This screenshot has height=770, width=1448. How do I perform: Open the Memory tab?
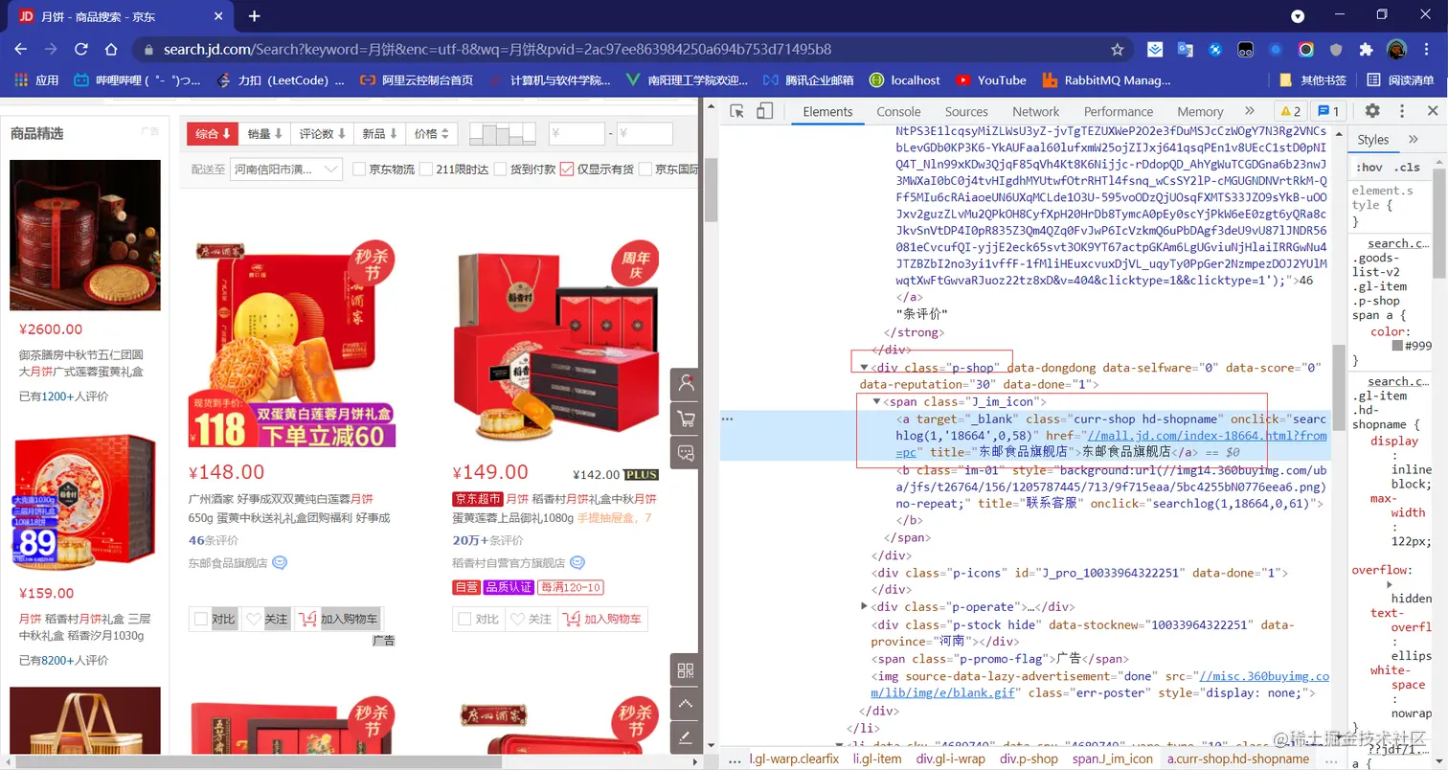pos(1200,112)
